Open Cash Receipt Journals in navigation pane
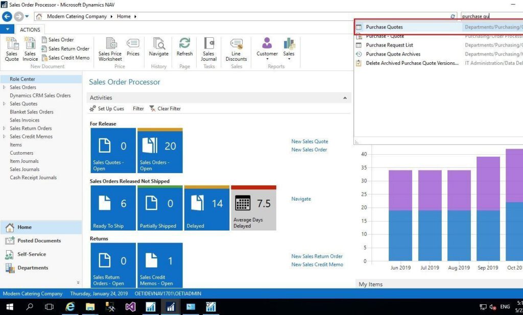 33,178
